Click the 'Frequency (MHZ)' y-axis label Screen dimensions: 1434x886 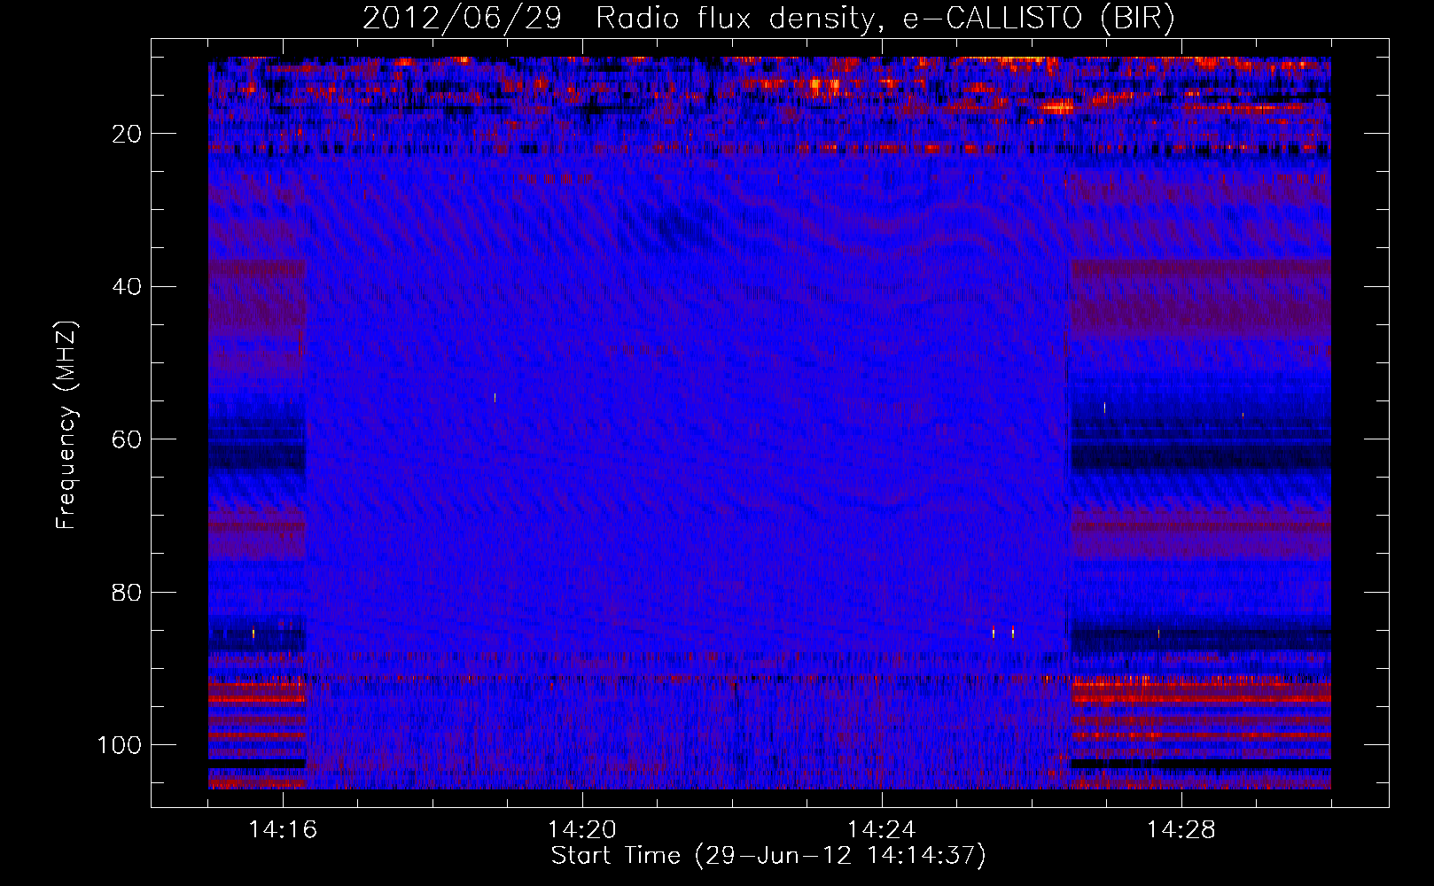click(67, 425)
